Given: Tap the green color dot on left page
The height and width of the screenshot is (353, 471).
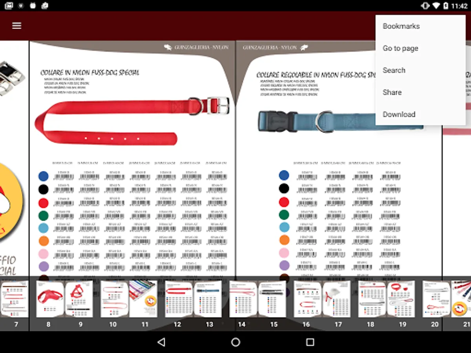Looking at the screenshot, I should coord(43,215).
